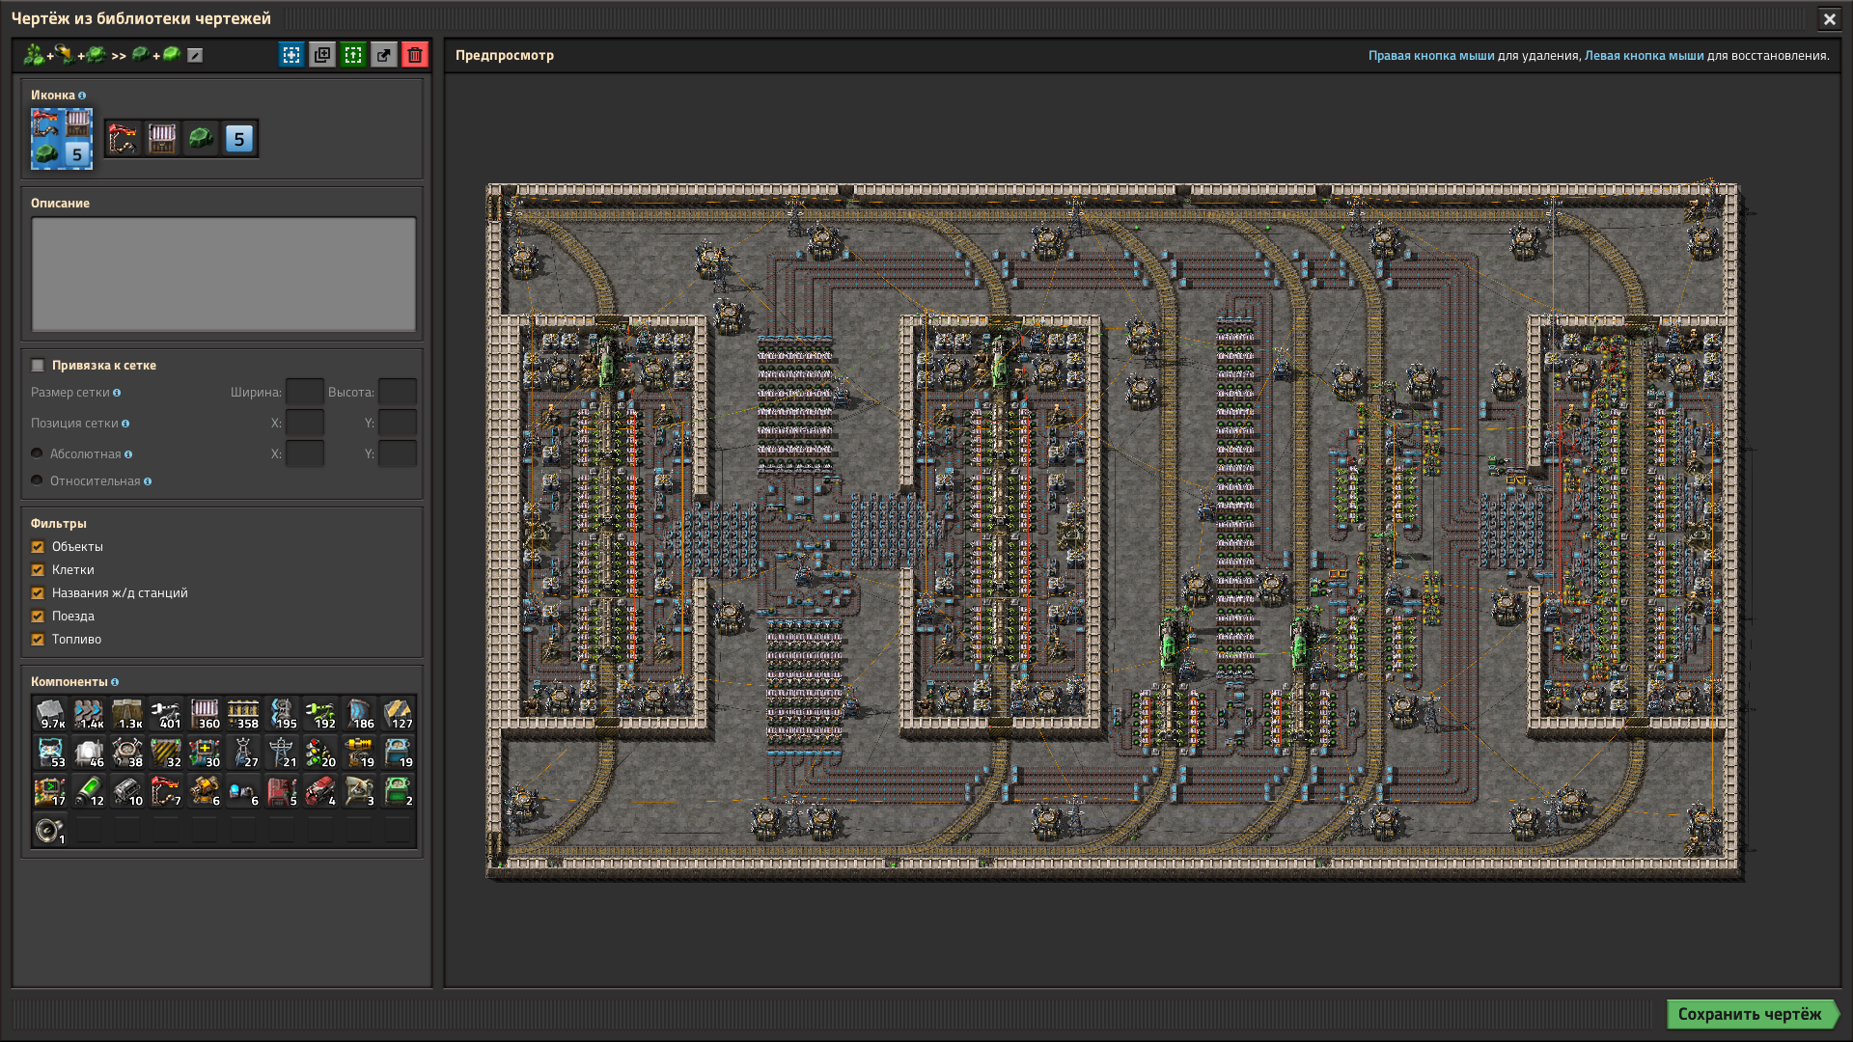1853x1042 pixels.
Task: Click train stop component 7
Action: point(166,791)
